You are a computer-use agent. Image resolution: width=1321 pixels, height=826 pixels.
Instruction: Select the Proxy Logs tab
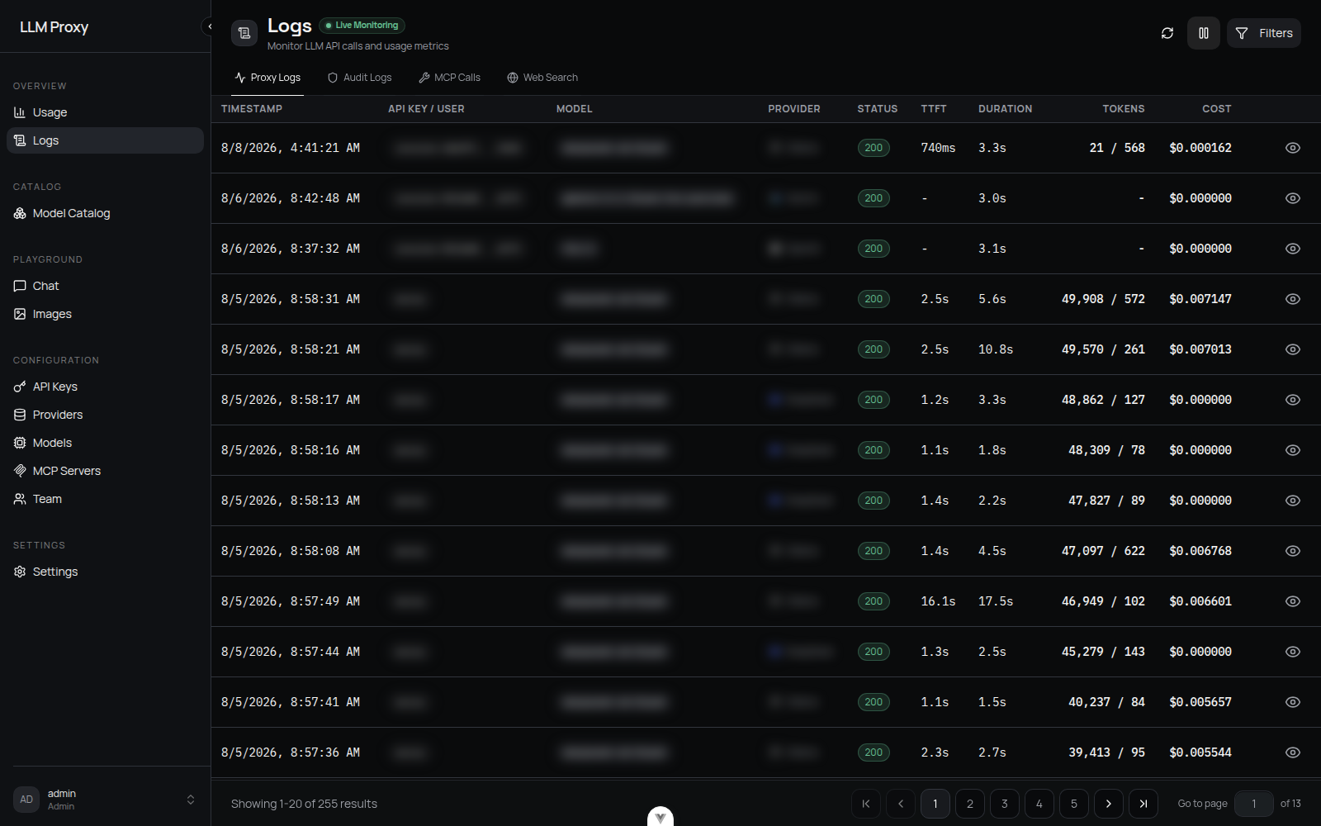pyautogui.click(x=268, y=78)
